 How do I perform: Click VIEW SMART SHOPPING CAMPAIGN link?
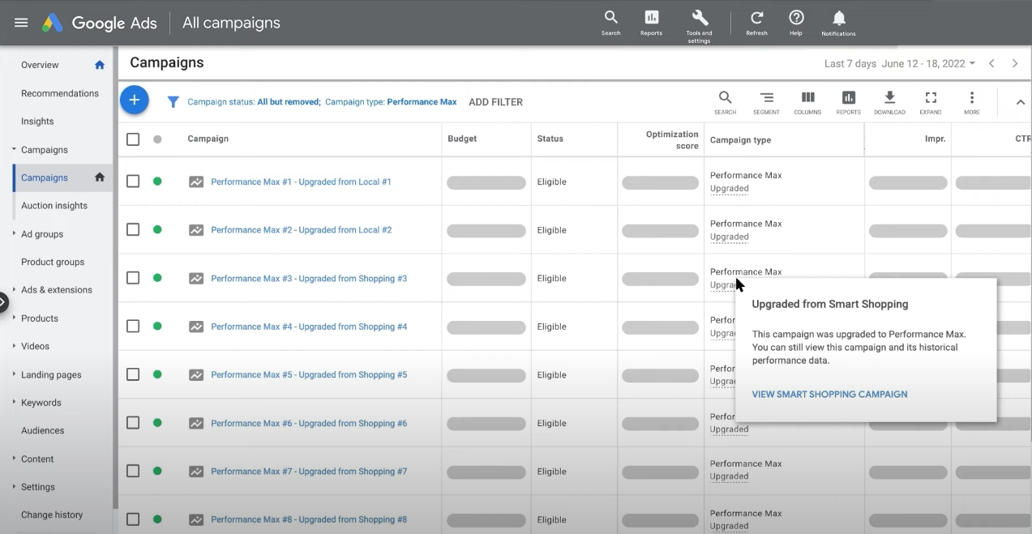coord(829,395)
